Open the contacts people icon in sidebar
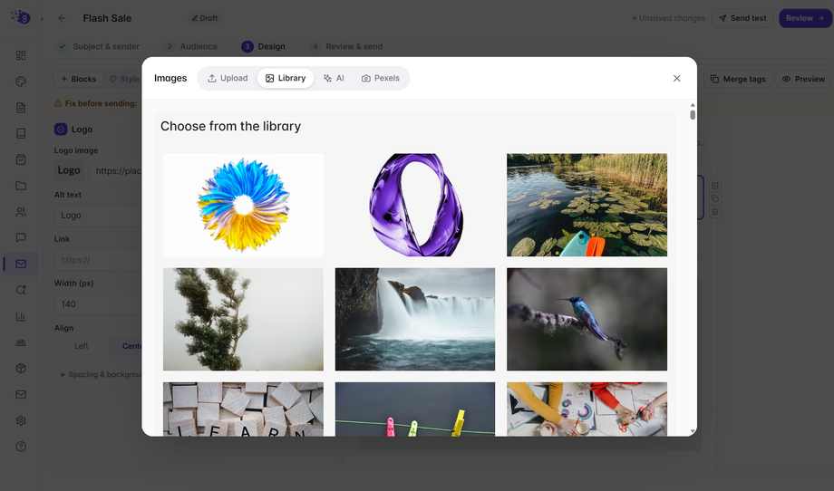The width and height of the screenshot is (834, 491). coord(21,211)
